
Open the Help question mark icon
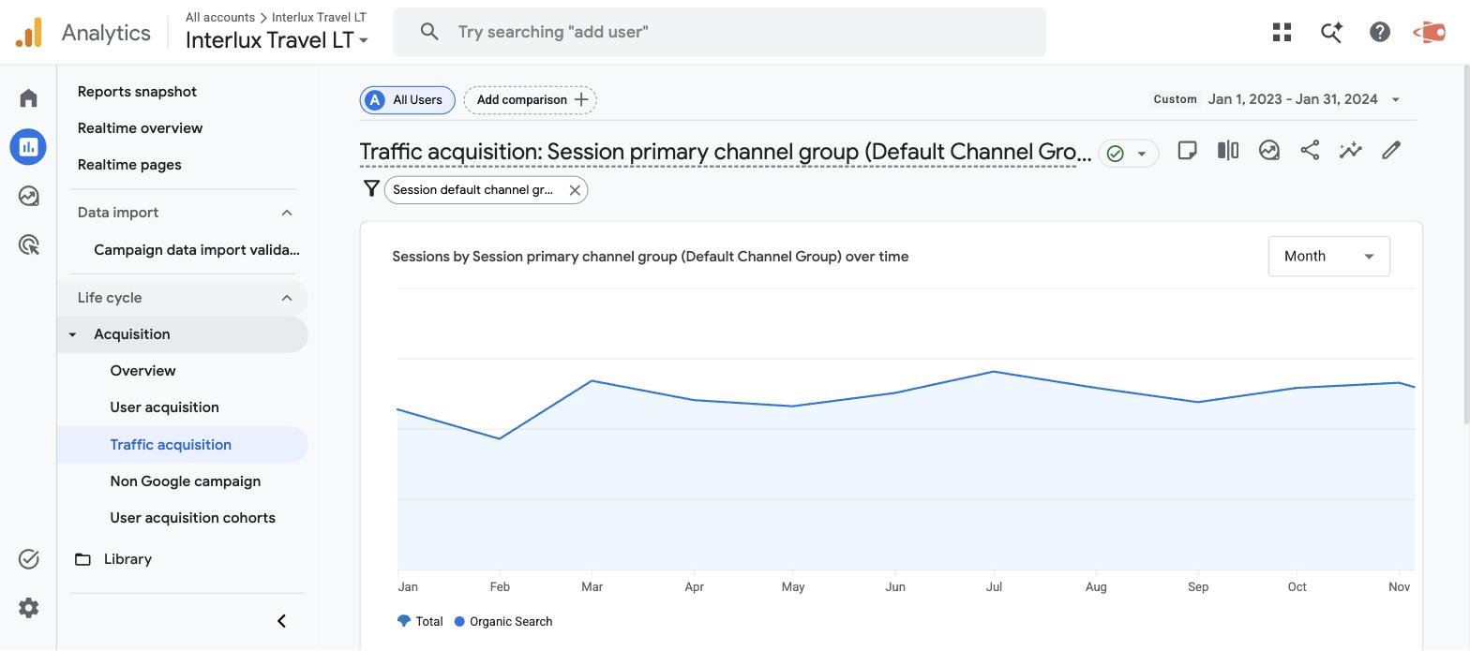coord(1380,33)
